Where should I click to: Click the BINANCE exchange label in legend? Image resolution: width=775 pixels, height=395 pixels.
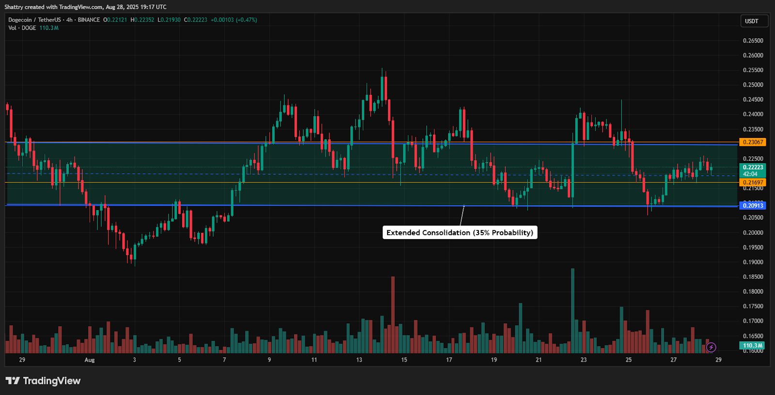(x=89, y=20)
